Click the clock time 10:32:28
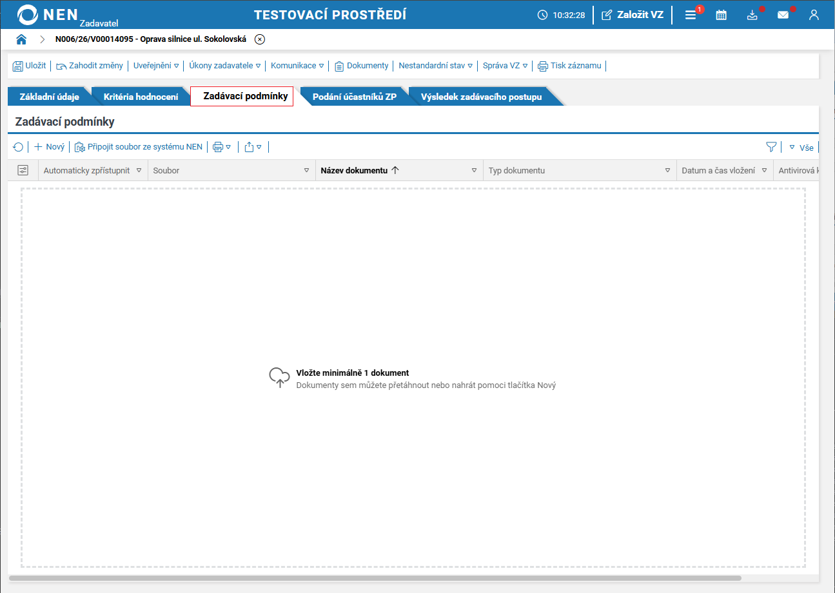Screen dimensions: 835x593 point(561,15)
